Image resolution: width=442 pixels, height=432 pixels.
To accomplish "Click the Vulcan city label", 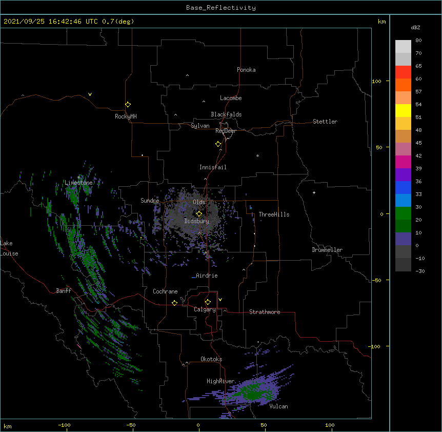I will click(x=278, y=406).
